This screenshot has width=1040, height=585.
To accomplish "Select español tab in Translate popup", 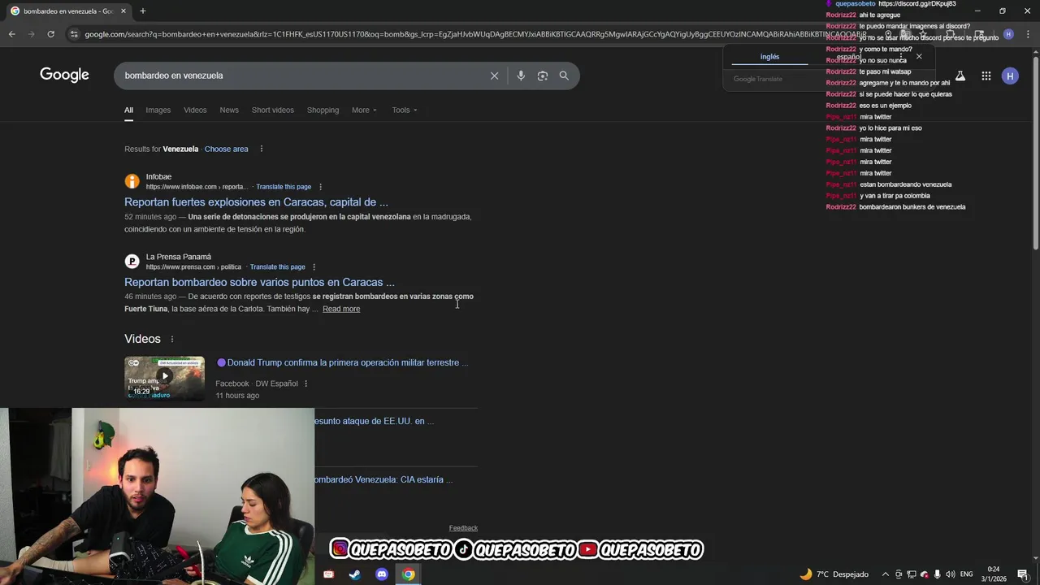I will coord(849,57).
